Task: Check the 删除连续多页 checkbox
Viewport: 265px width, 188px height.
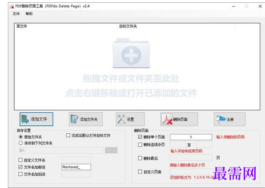Action: click(140, 144)
